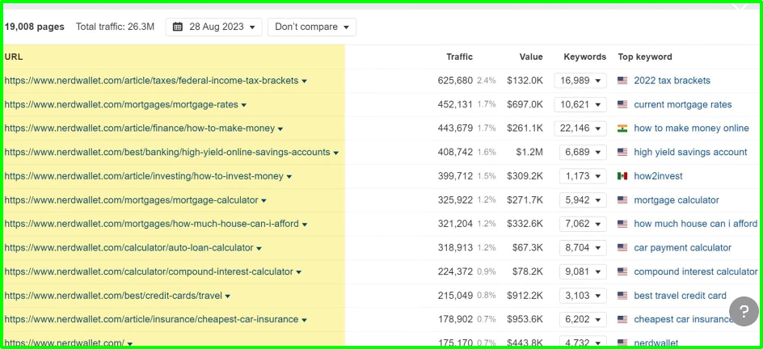Open the 5,942 keywords dropdown

(x=583, y=200)
